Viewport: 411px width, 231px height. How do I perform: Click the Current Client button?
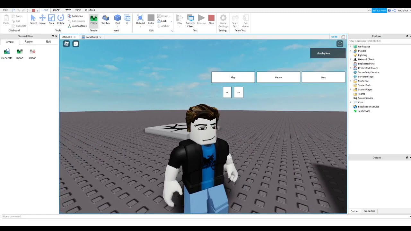[190, 21]
